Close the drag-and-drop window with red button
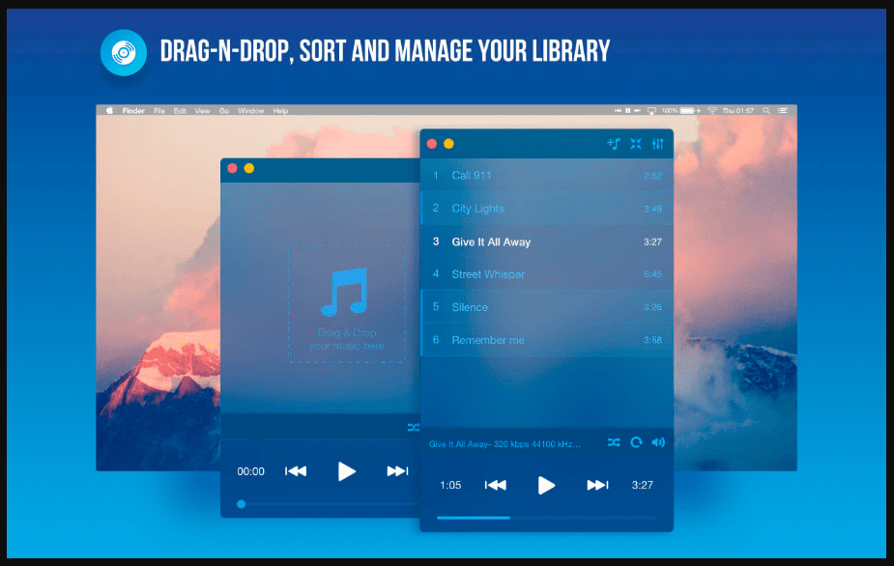Viewport: 894px width, 566px height. pos(232,168)
